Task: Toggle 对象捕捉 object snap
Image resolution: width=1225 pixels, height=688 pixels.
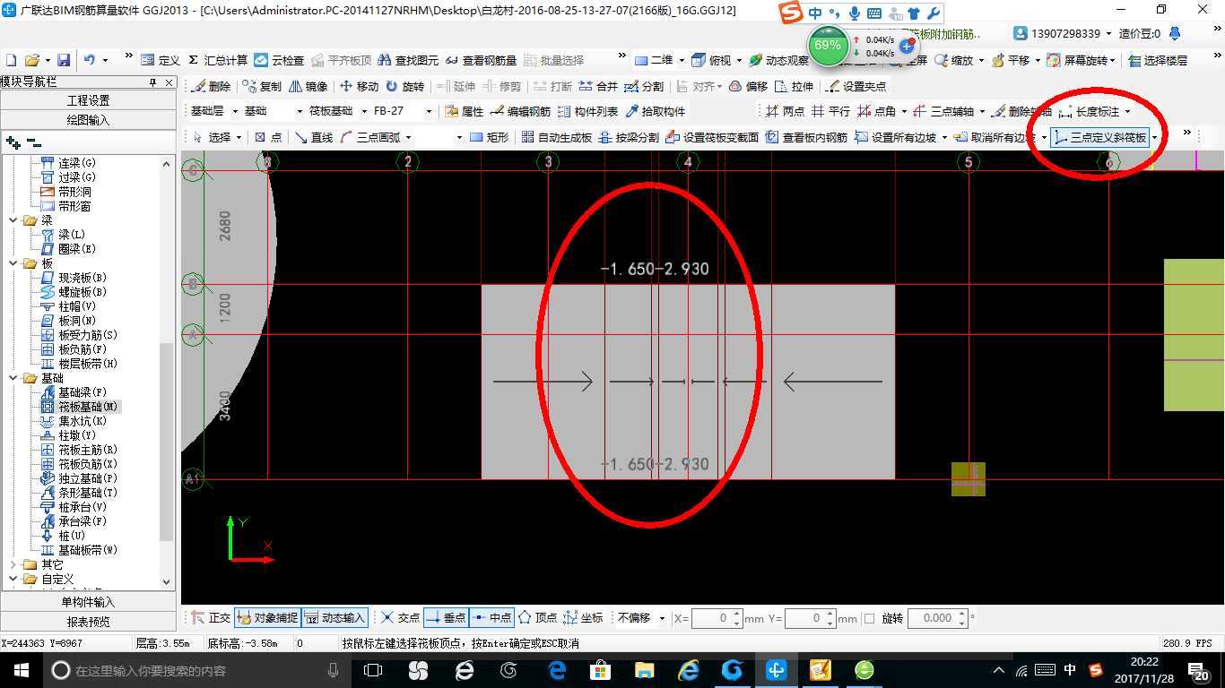Action: [266, 618]
